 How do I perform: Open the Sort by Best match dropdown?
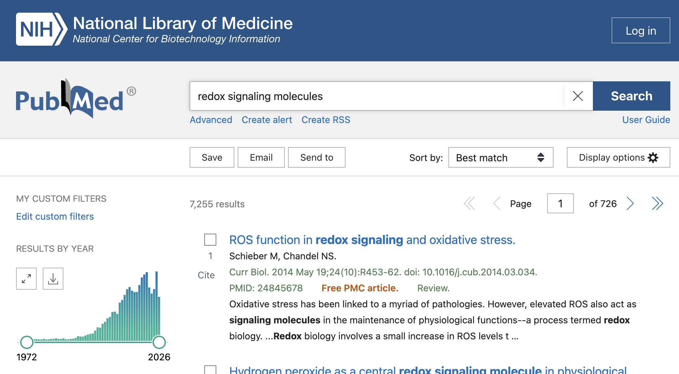pyautogui.click(x=501, y=157)
